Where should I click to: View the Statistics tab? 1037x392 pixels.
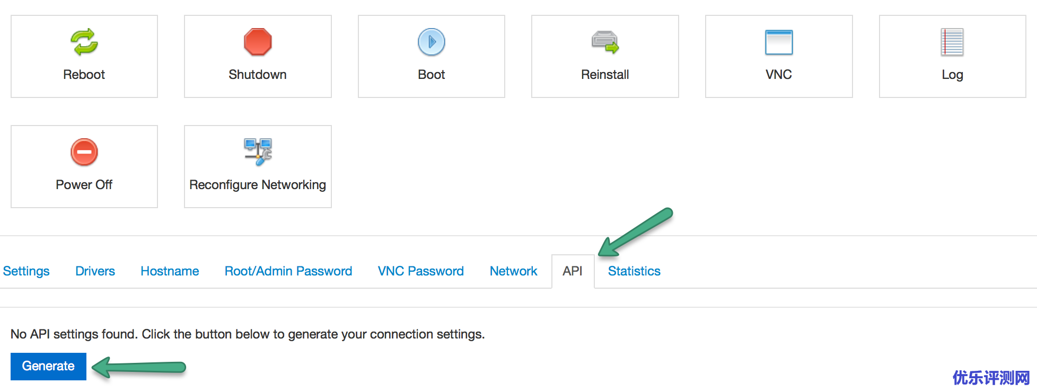[634, 271]
